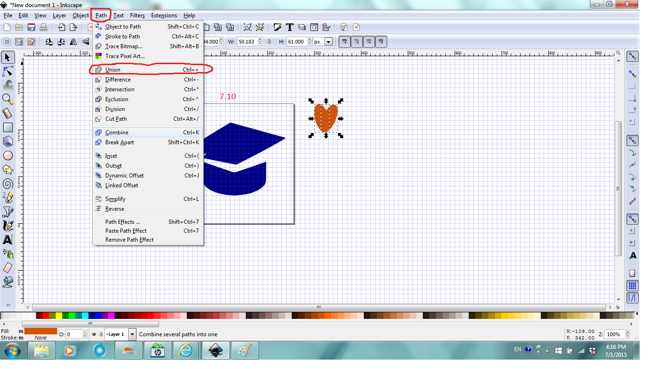Flip selection horizontally icon
The width and height of the screenshot is (648, 369).
pos(74,42)
